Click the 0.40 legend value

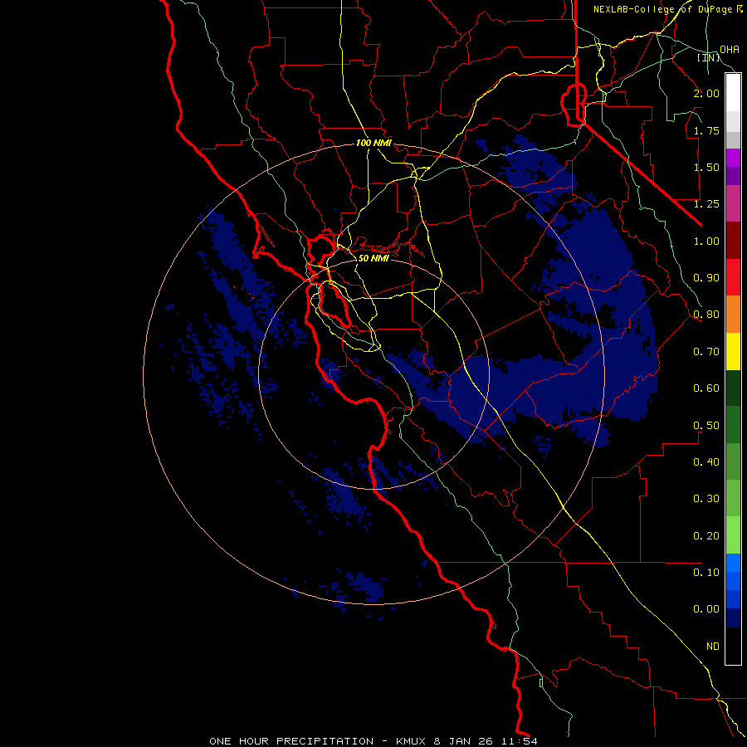[706, 462]
